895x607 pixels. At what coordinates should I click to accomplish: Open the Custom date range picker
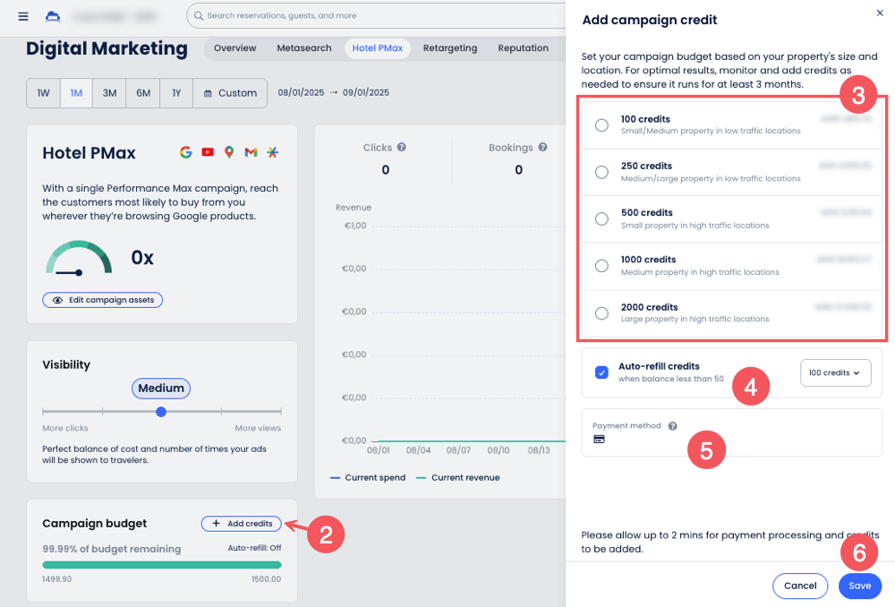[230, 93]
